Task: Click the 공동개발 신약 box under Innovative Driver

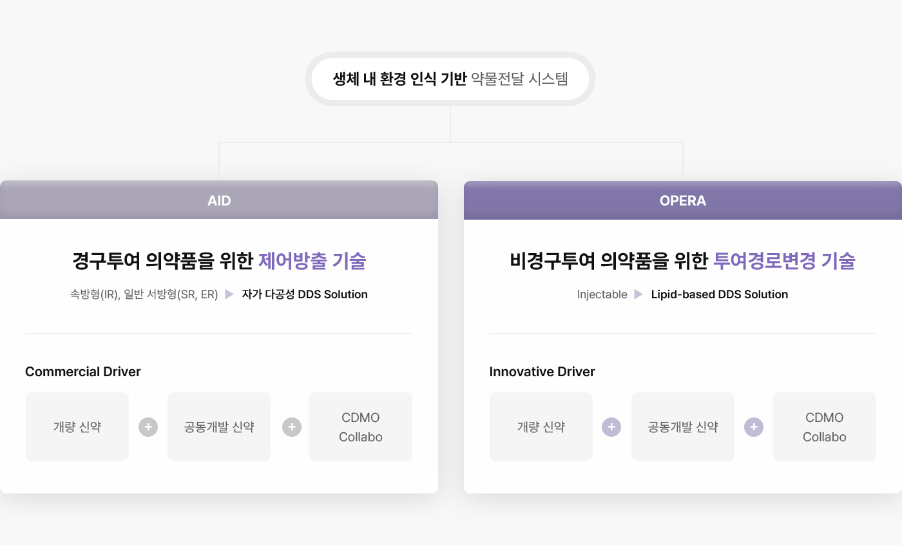Action: coord(683,427)
